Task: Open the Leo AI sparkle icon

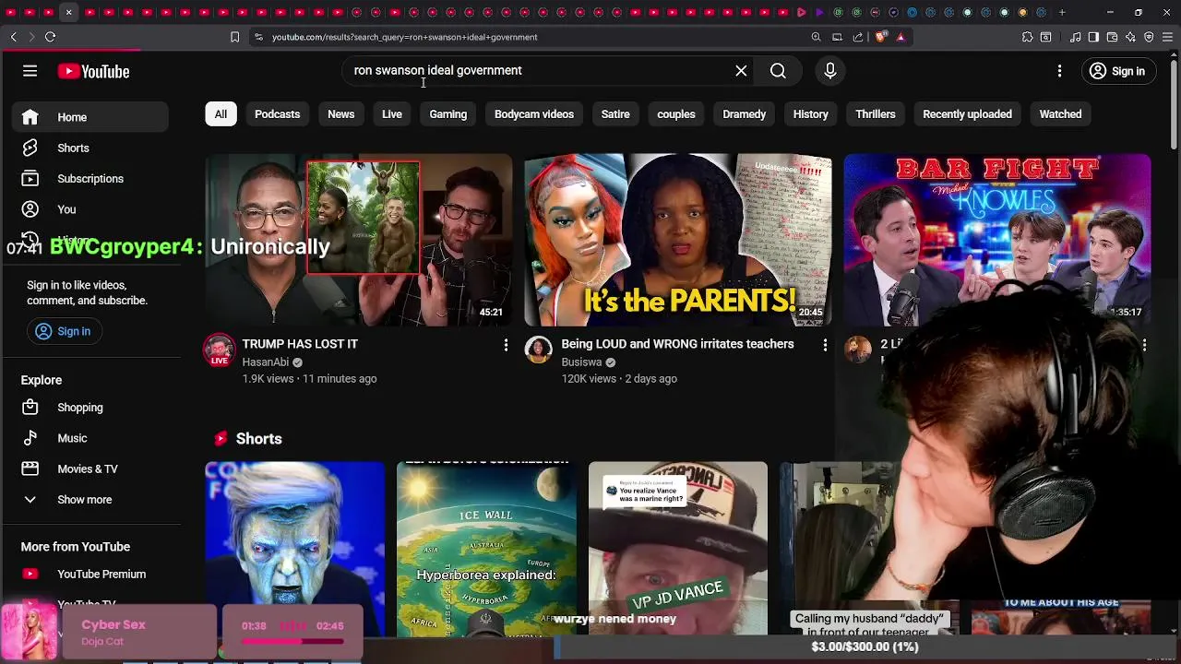Action: [1130, 37]
